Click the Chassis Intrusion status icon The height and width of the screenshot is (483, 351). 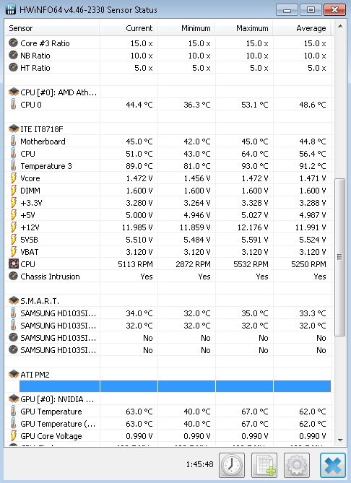13,276
